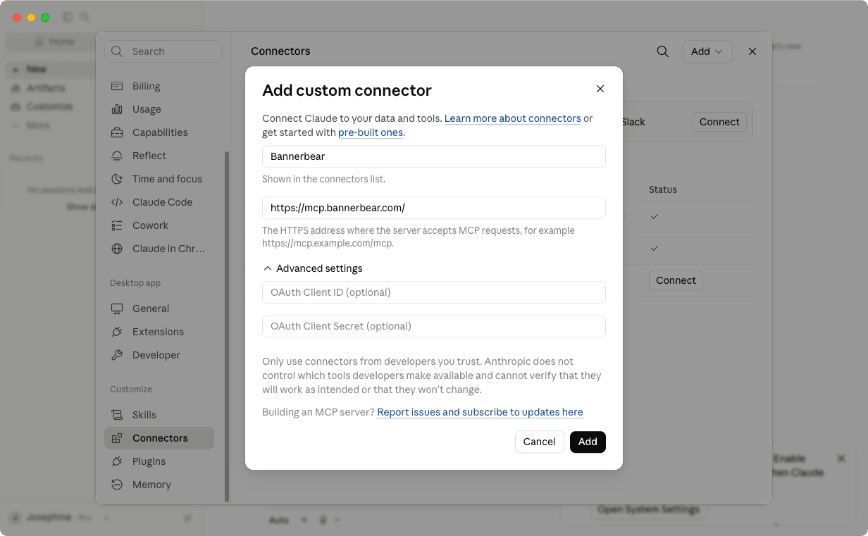Image resolution: width=868 pixels, height=536 pixels.
Task: Open General desktop app settings
Action: (x=159, y=308)
